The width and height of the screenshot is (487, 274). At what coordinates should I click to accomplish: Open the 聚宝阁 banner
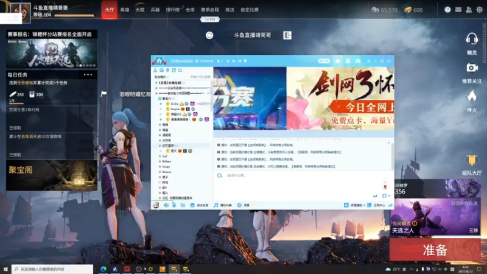(52, 175)
